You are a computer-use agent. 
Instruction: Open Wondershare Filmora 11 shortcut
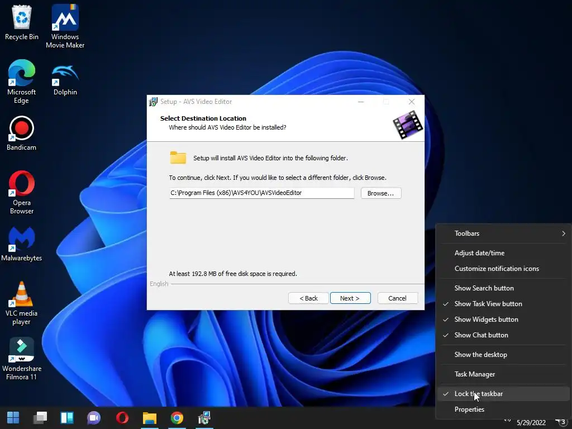click(x=22, y=359)
